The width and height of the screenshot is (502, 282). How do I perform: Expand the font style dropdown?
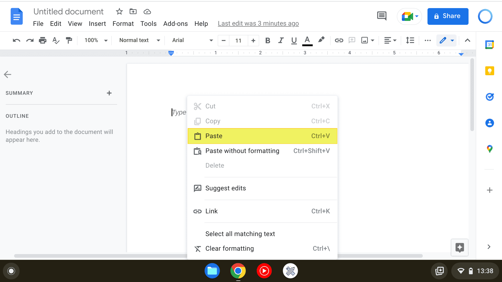click(x=211, y=40)
